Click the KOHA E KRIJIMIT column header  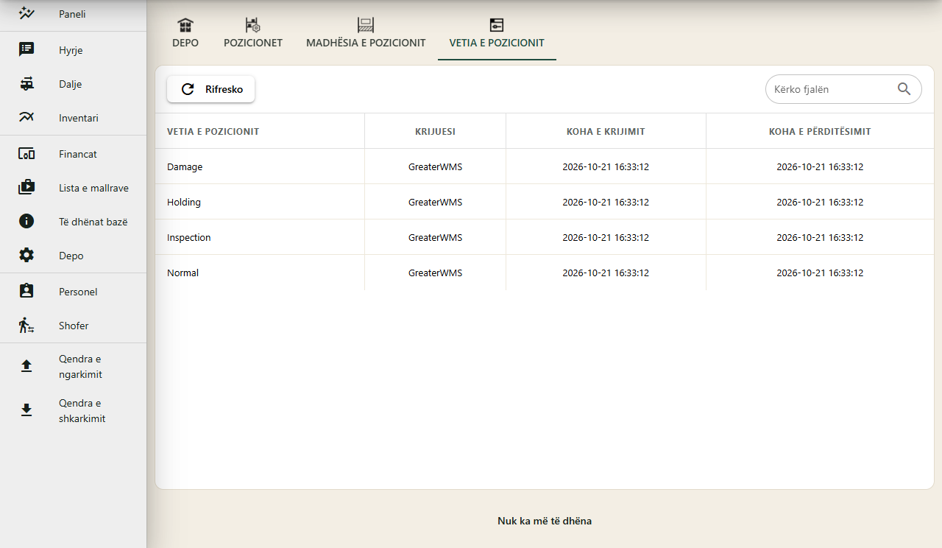click(606, 131)
